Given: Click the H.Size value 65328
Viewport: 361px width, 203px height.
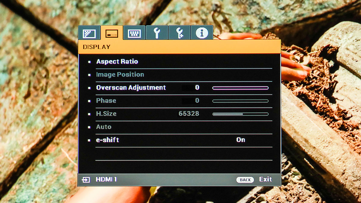Looking at the screenshot, I should pos(189,114).
